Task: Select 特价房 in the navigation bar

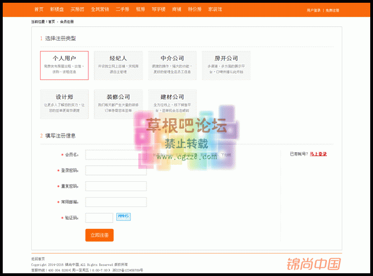Action: point(195,9)
